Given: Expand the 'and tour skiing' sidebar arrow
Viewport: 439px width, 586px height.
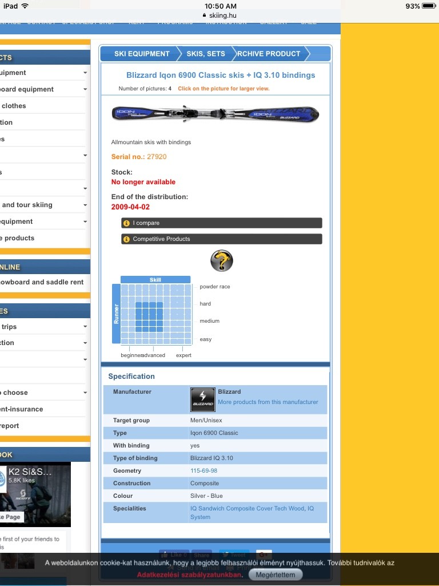Looking at the screenshot, I should click(x=85, y=205).
